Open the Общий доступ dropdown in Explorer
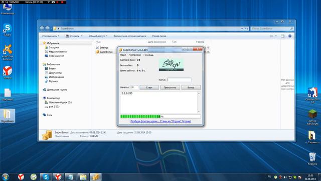Image resolution: width=321 pixels, height=181 pixels. pyautogui.click(x=98, y=36)
